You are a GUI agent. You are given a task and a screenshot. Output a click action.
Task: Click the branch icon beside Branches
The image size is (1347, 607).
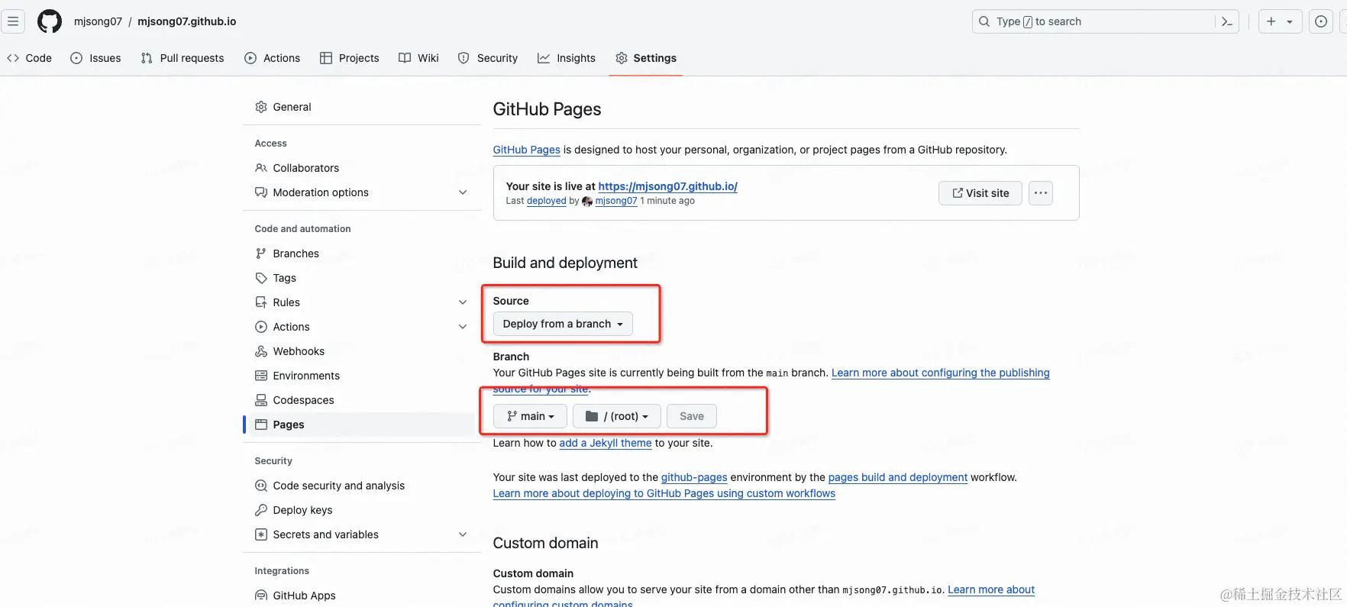pyautogui.click(x=261, y=253)
